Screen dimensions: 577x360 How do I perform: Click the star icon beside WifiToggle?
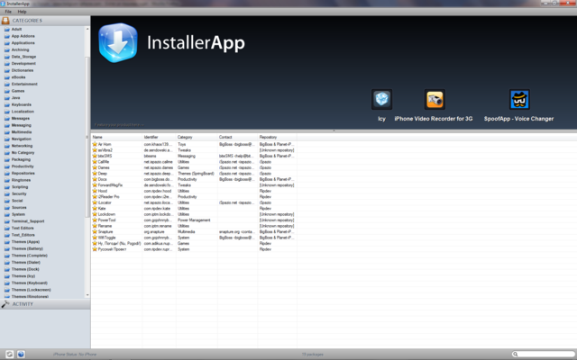pos(95,238)
